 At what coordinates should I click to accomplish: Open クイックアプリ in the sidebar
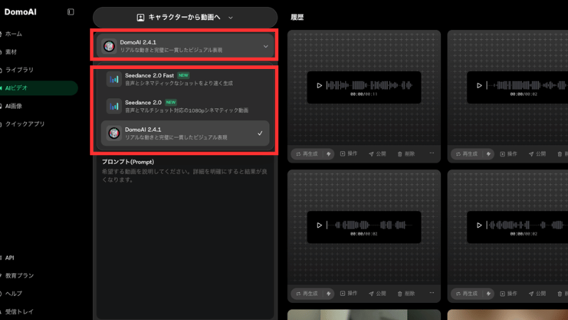tap(25, 124)
